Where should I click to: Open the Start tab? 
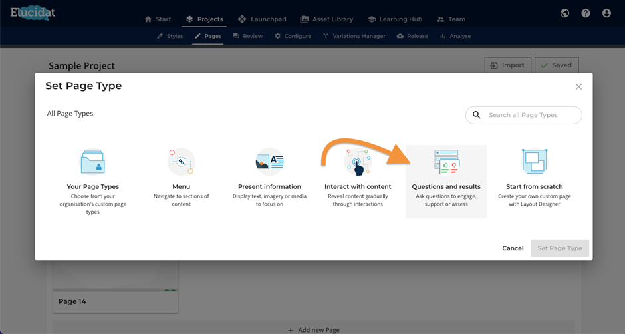pyautogui.click(x=158, y=19)
